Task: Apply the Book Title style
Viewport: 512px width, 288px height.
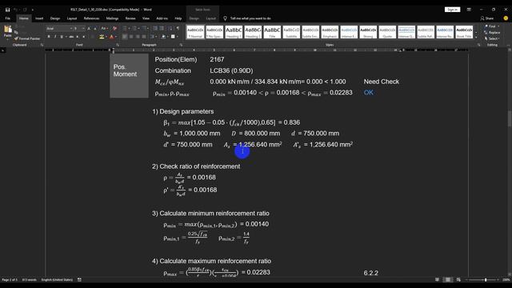Action: [x=464, y=32]
